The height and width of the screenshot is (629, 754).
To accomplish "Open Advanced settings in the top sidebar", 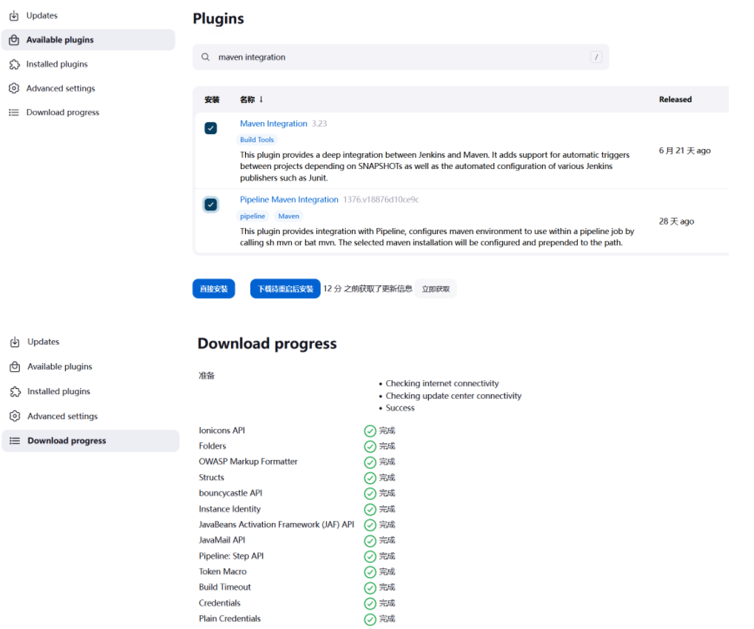I will [x=61, y=88].
